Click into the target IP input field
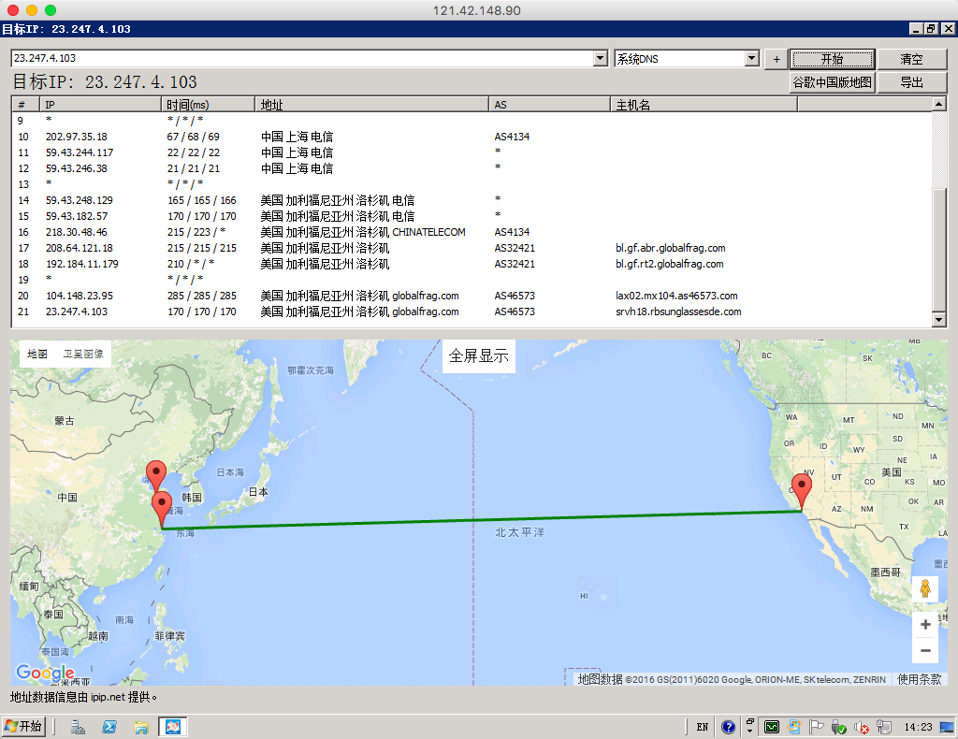 coord(302,58)
